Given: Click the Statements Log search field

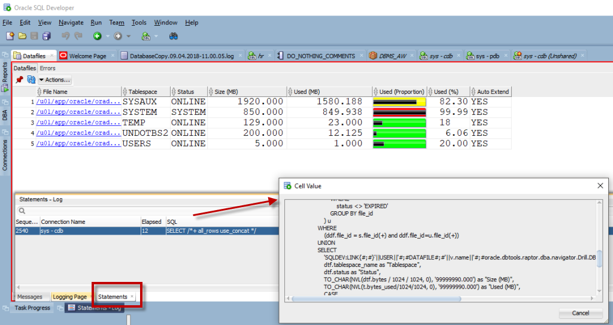Looking at the screenshot, I should pyautogui.click(x=148, y=211).
